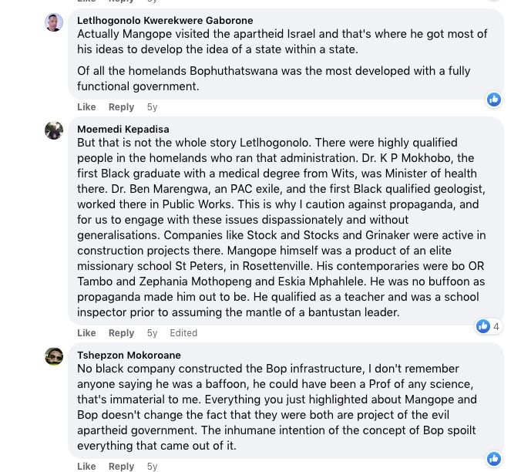Like Moemedi Kepadisa's comment
Image resolution: width=521 pixels, height=472 pixels.
tap(86, 333)
